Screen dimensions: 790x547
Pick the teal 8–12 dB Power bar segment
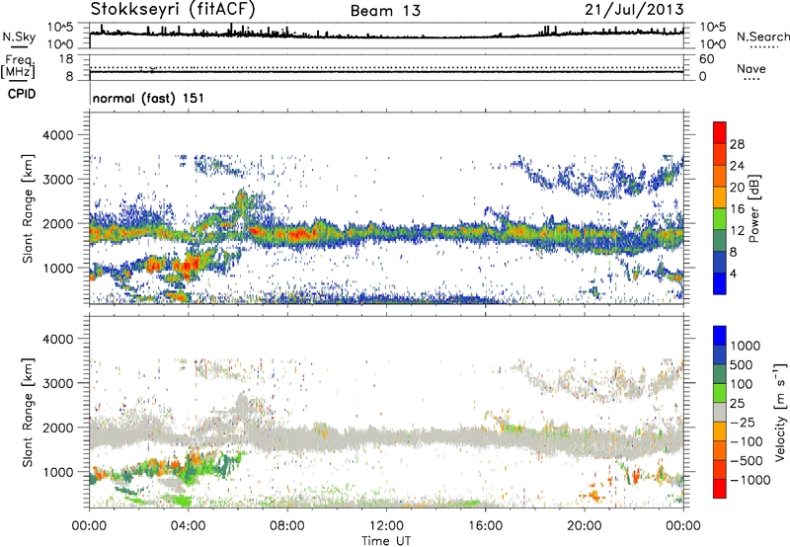pos(720,241)
